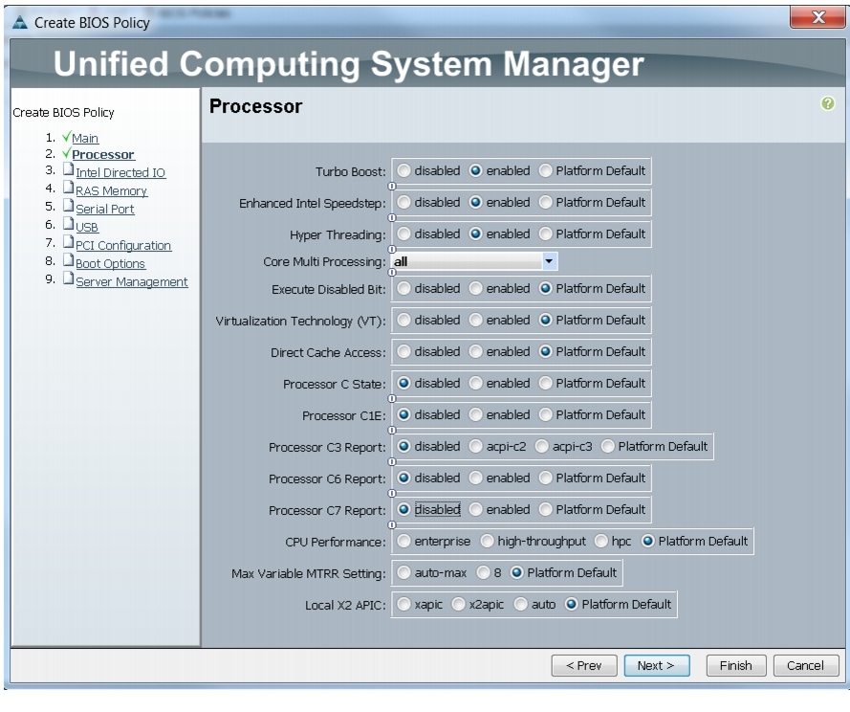850x712 pixels.
Task: Enable Processor C1E
Action: click(475, 414)
